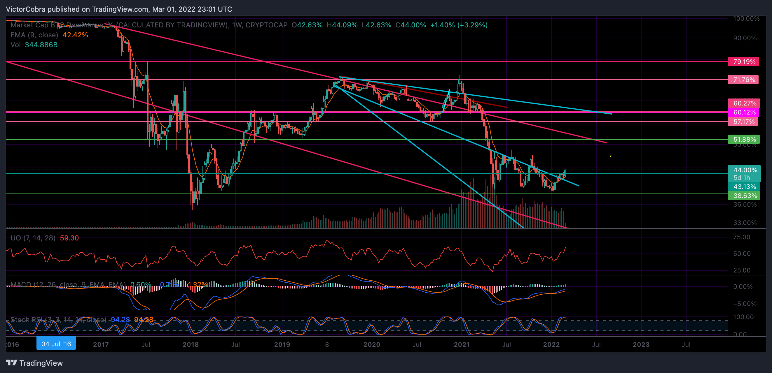Screen dimensions: 772x373
Task: Click the UO (7, 14, 28) indicator label
Action: (x=33, y=238)
